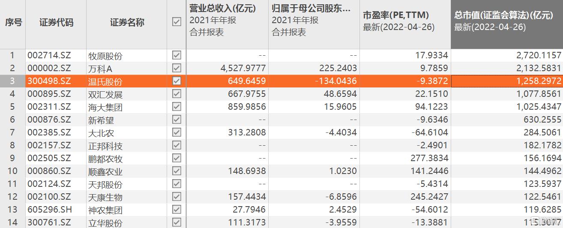Click the name 立华股份
Viewport: 563px width, 228px height.
click(x=105, y=223)
